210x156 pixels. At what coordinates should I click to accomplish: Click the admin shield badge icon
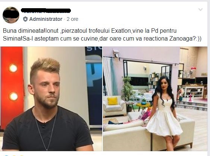[25, 19]
